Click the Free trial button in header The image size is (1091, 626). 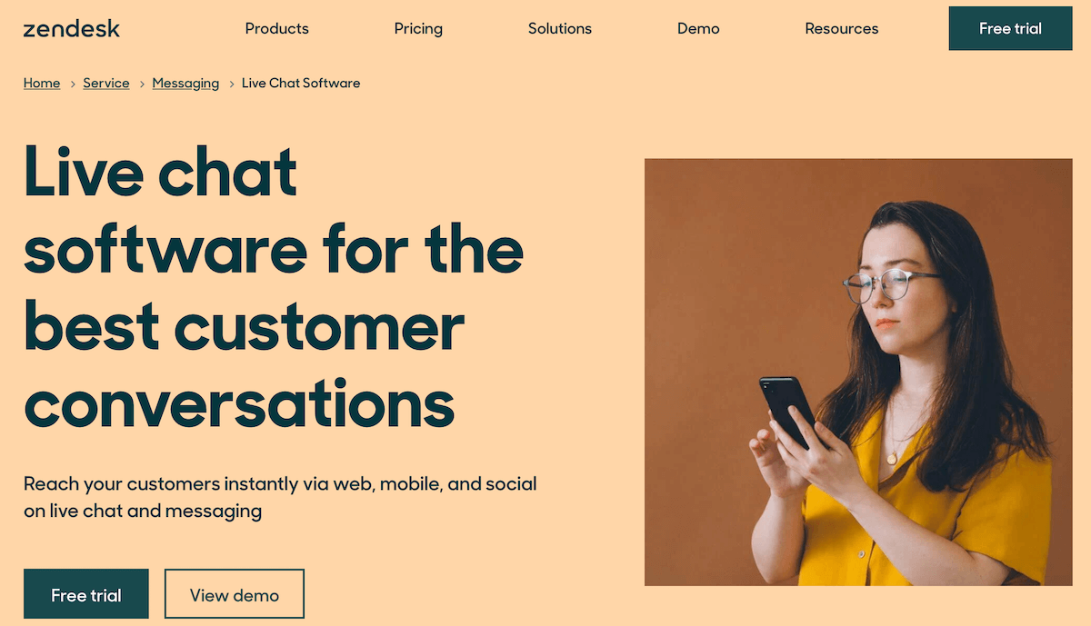pyautogui.click(x=1010, y=28)
